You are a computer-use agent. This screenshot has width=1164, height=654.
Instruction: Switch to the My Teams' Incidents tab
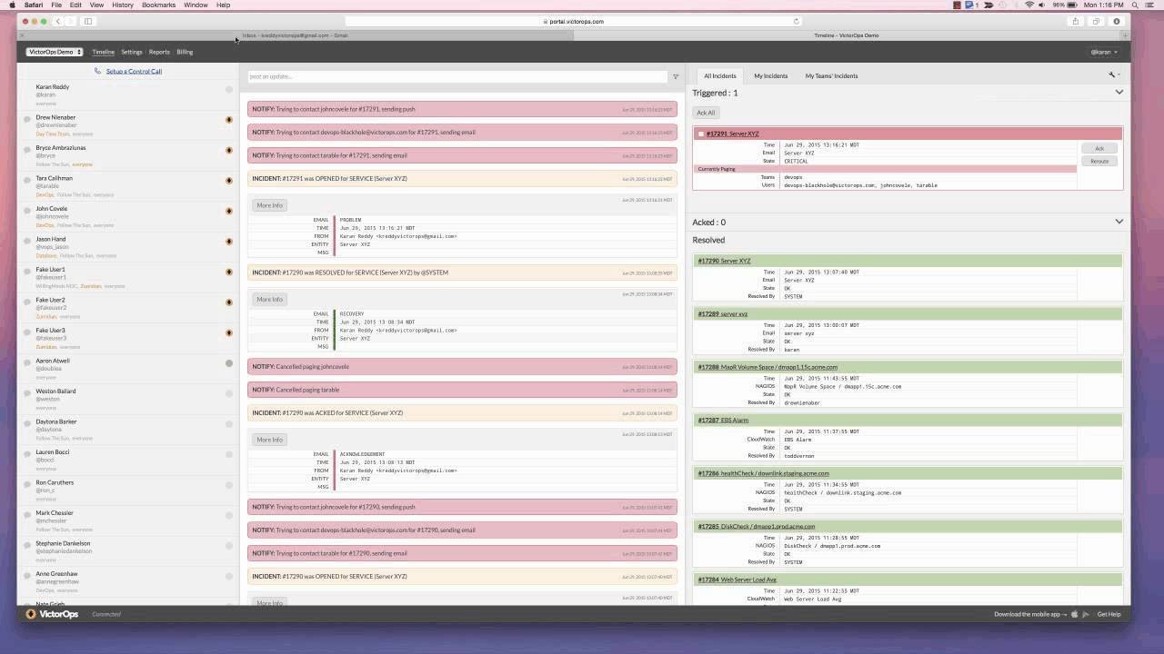point(831,75)
